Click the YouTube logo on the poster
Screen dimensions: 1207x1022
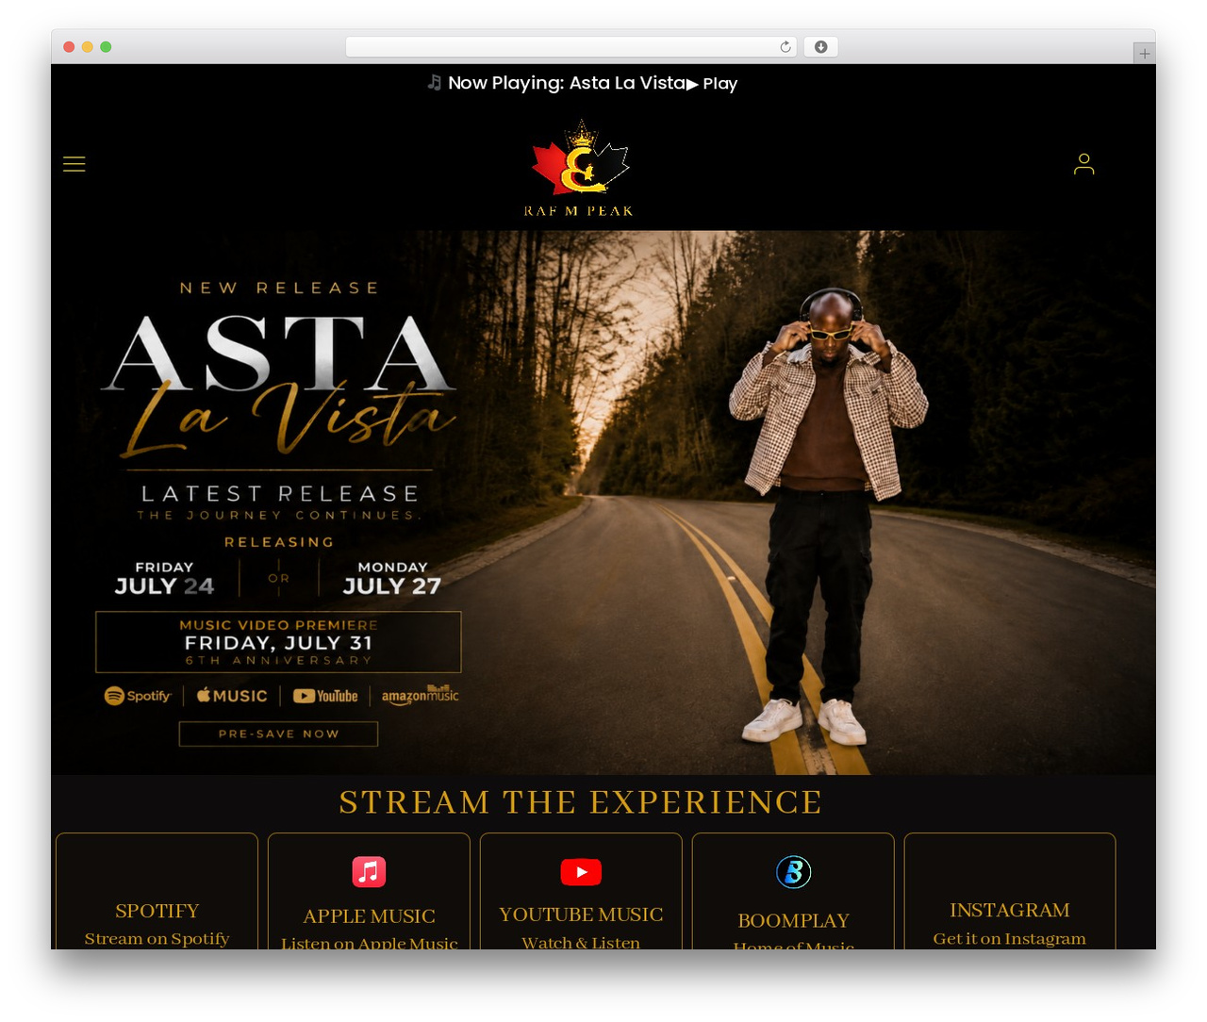[325, 696]
